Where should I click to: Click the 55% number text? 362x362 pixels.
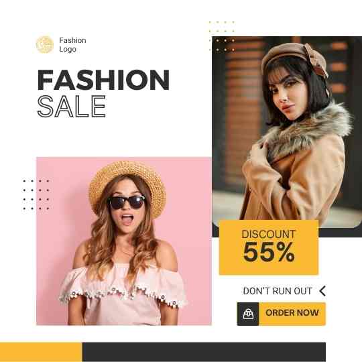tap(269, 252)
